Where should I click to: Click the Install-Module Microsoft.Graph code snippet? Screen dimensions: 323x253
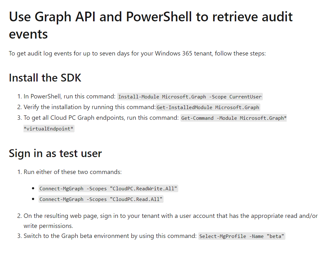click(190, 97)
